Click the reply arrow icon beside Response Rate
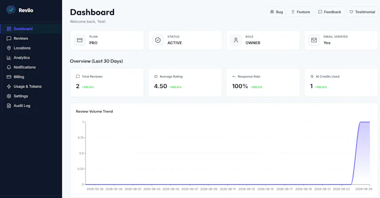Image resolution: width=380 pixels, height=198 pixels. [234, 77]
